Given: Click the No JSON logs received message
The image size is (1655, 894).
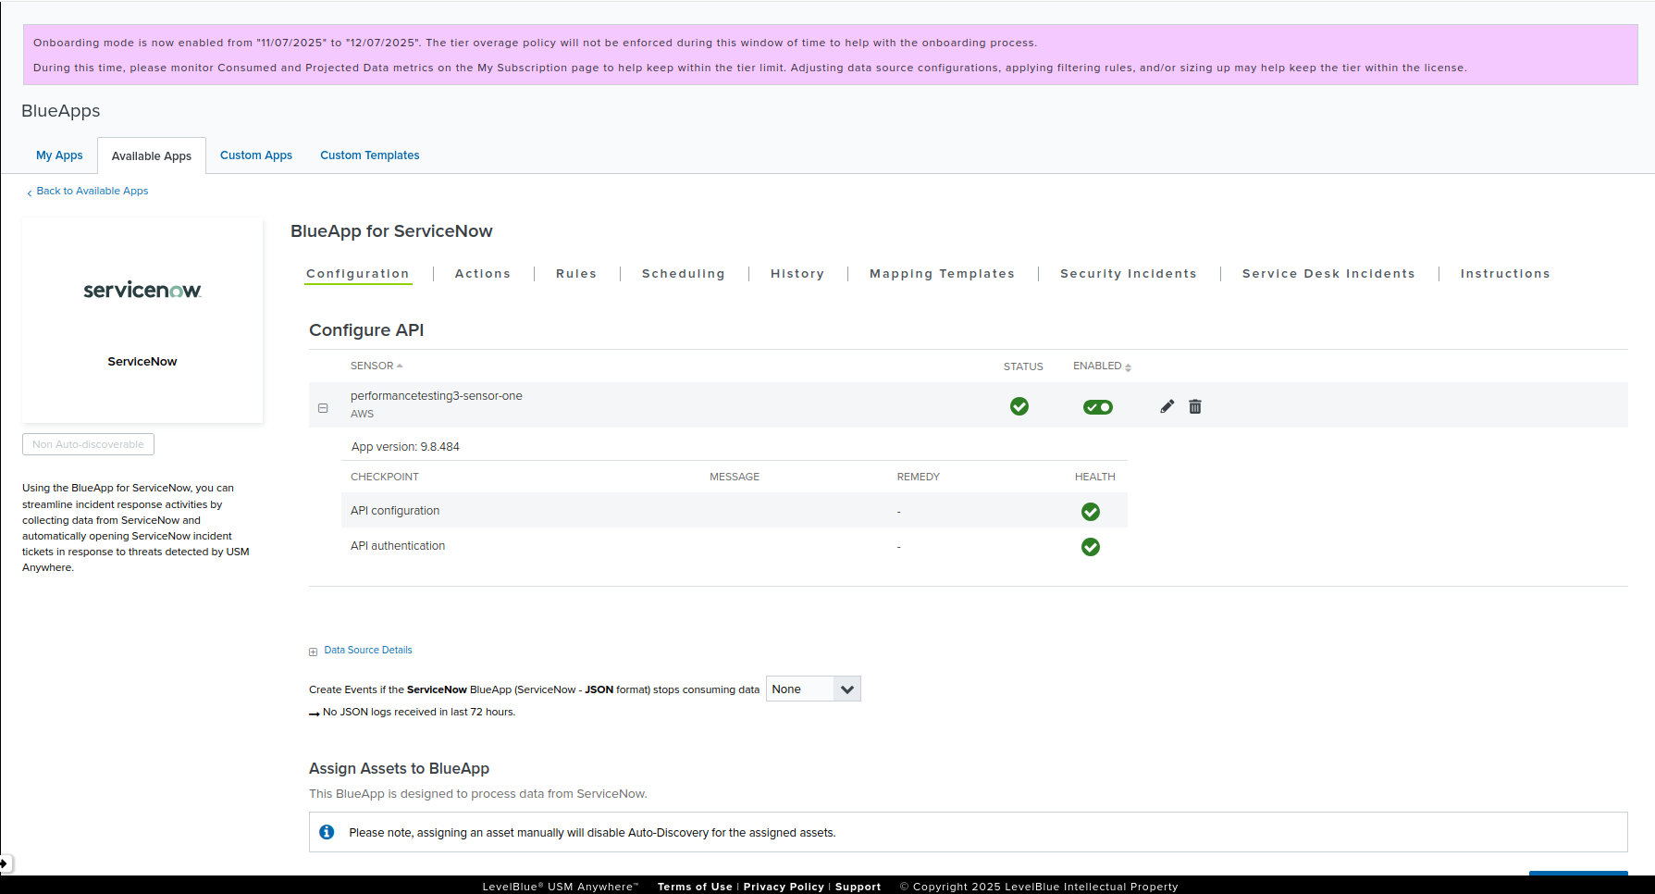Looking at the screenshot, I should point(419,712).
